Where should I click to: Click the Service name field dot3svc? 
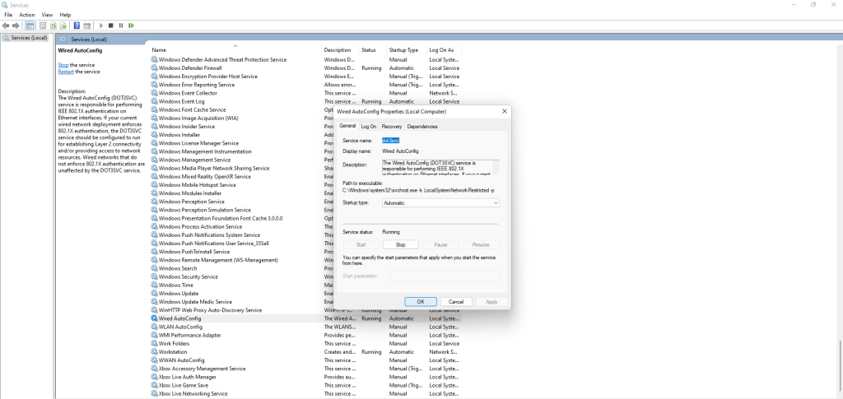[x=390, y=140]
